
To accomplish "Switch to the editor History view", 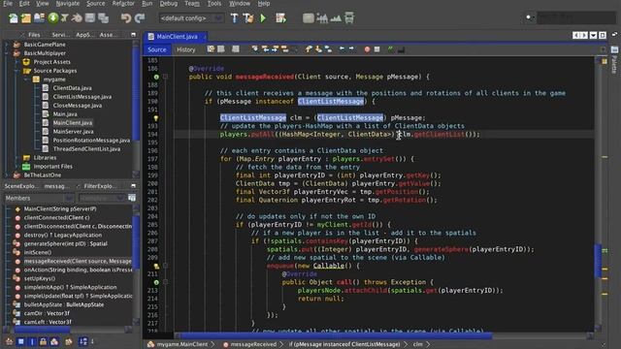I will click(185, 49).
